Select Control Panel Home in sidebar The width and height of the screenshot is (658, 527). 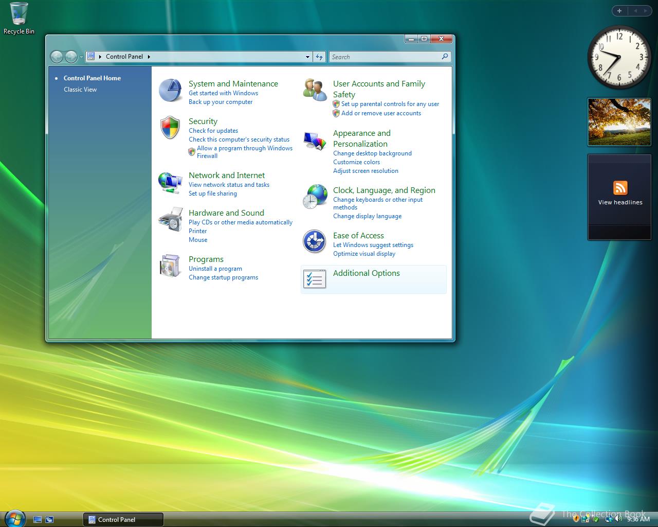92,78
